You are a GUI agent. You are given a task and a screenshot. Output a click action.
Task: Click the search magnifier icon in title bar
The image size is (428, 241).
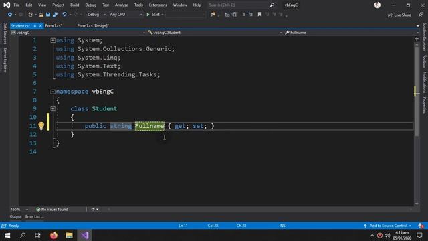coord(272,5)
